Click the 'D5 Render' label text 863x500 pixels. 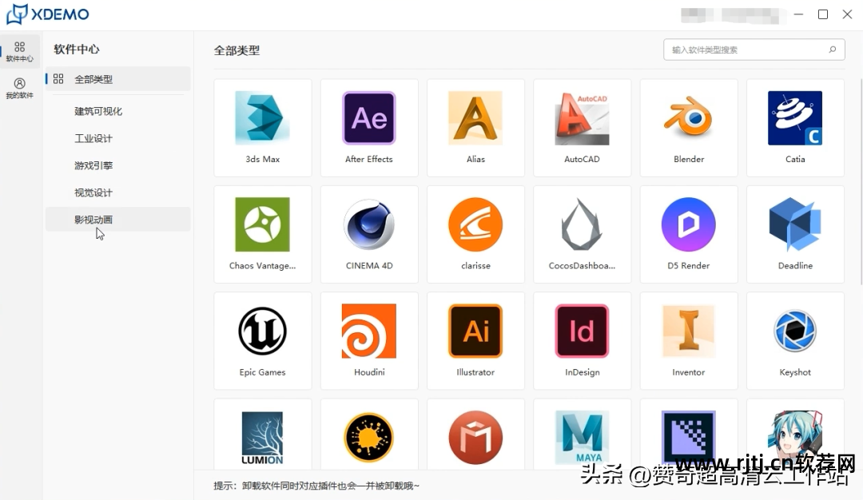(689, 265)
